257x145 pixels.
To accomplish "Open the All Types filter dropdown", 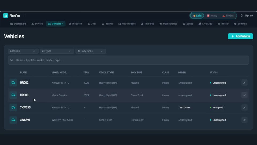I will [56, 51].
